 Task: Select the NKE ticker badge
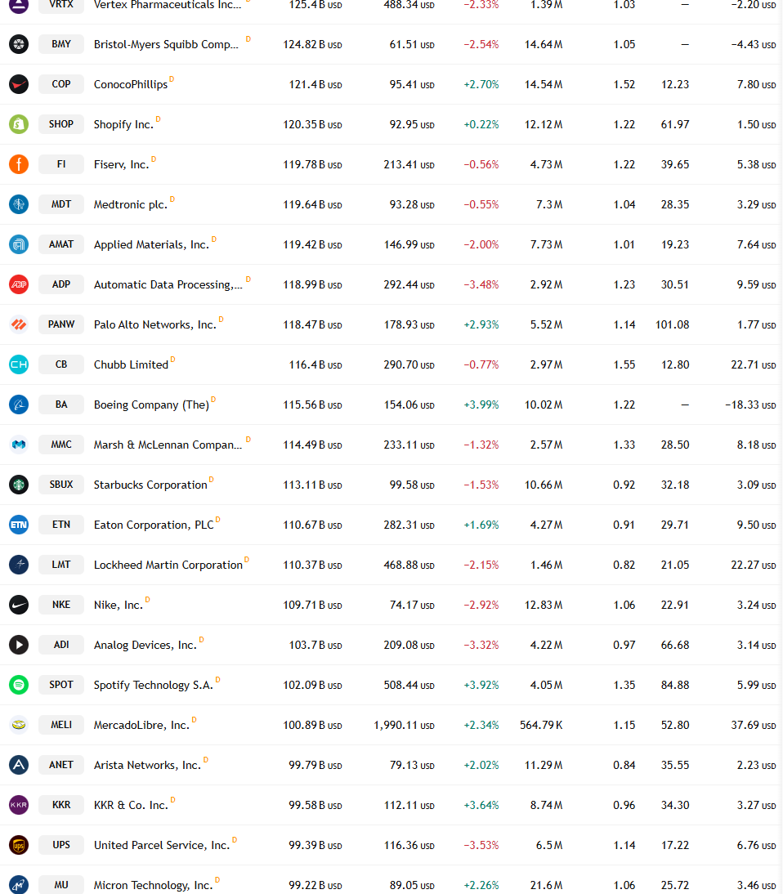coord(61,605)
